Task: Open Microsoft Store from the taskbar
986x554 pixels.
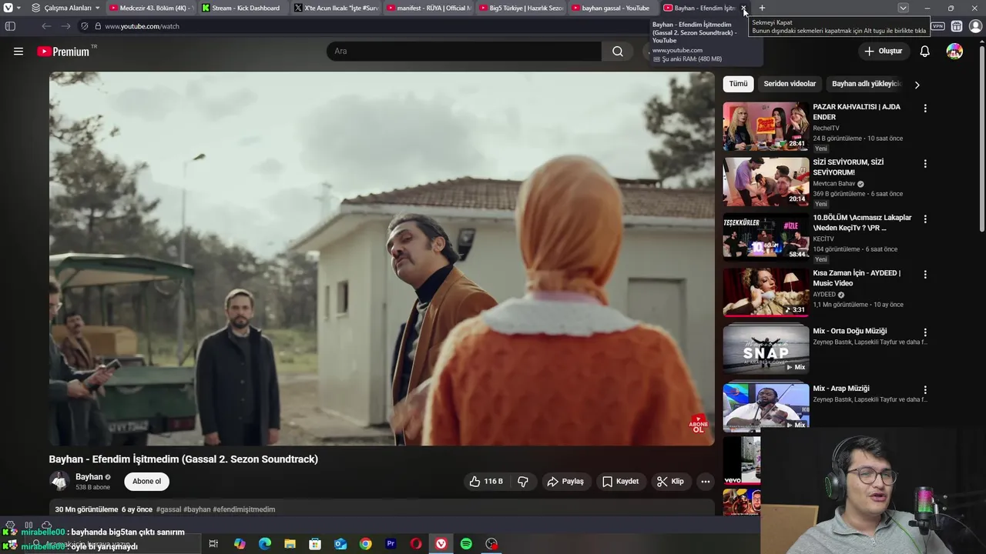Action: pyautogui.click(x=315, y=544)
